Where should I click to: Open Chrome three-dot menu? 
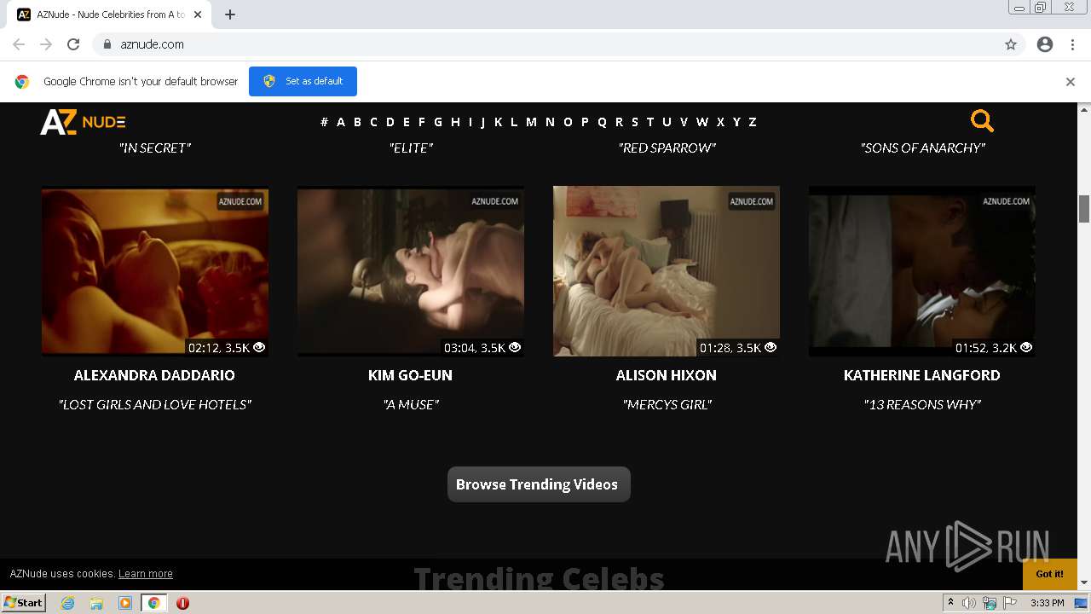1072,44
